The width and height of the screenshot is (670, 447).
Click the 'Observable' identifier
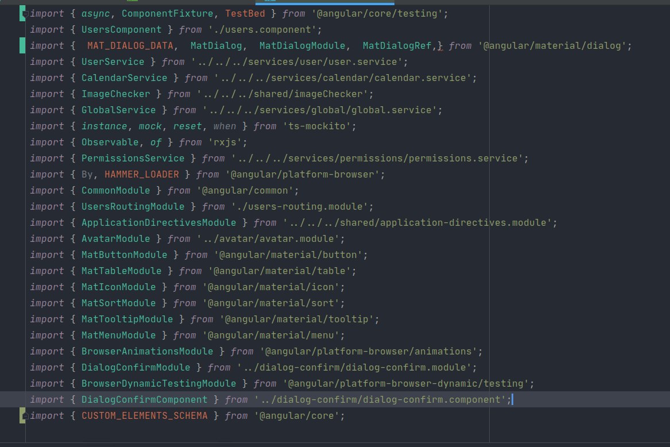(x=110, y=142)
